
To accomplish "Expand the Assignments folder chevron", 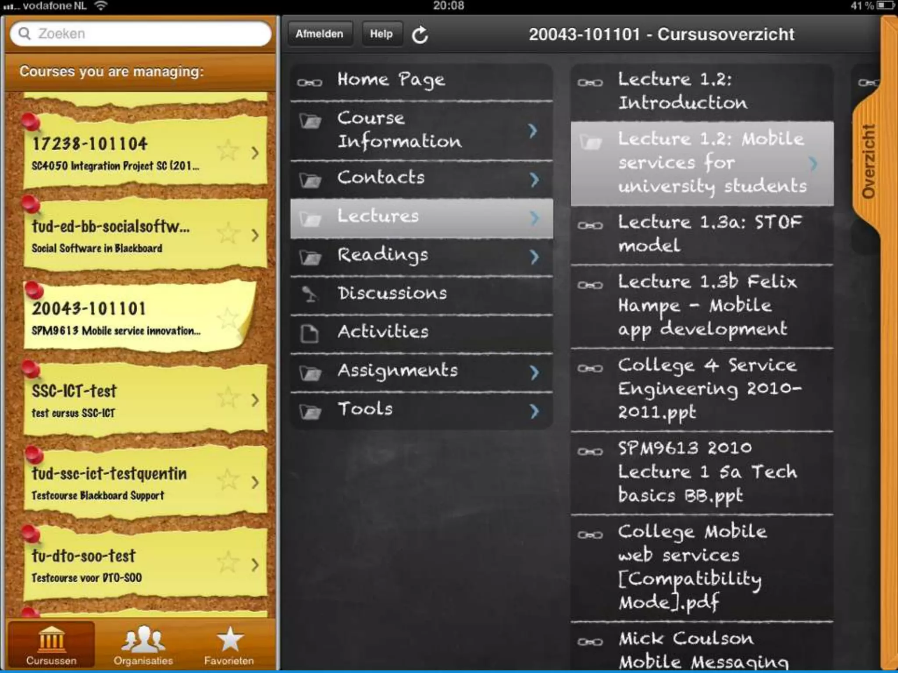I will click(x=534, y=372).
